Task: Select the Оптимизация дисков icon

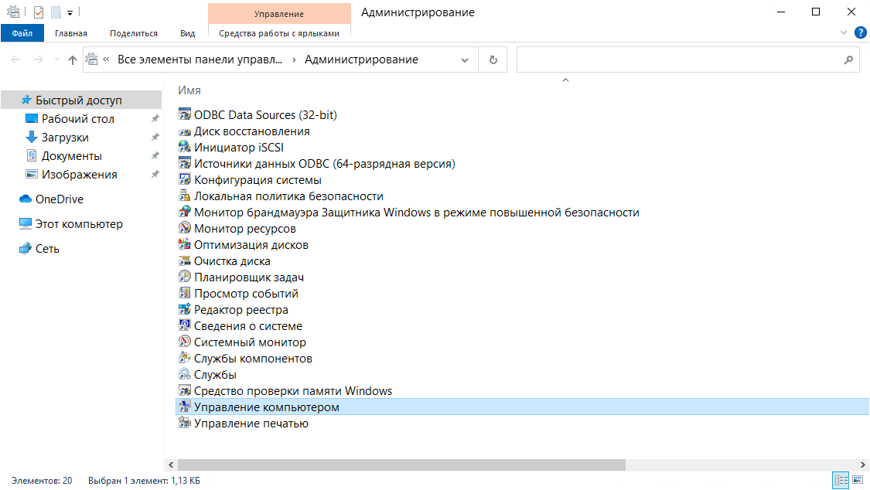Action: coord(184,245)
